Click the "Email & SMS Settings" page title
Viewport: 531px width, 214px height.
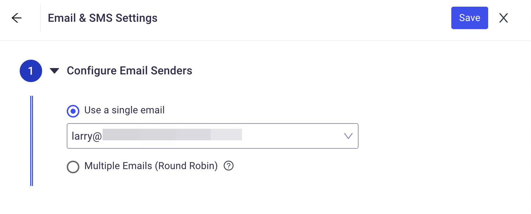[103, 18]
